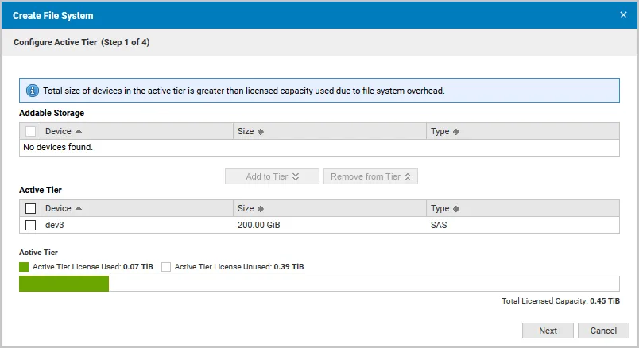Check the Addable Storage select-all checkbox
Image resolution: width=639 pixels, height=348 pixels.
pos(31,132)
